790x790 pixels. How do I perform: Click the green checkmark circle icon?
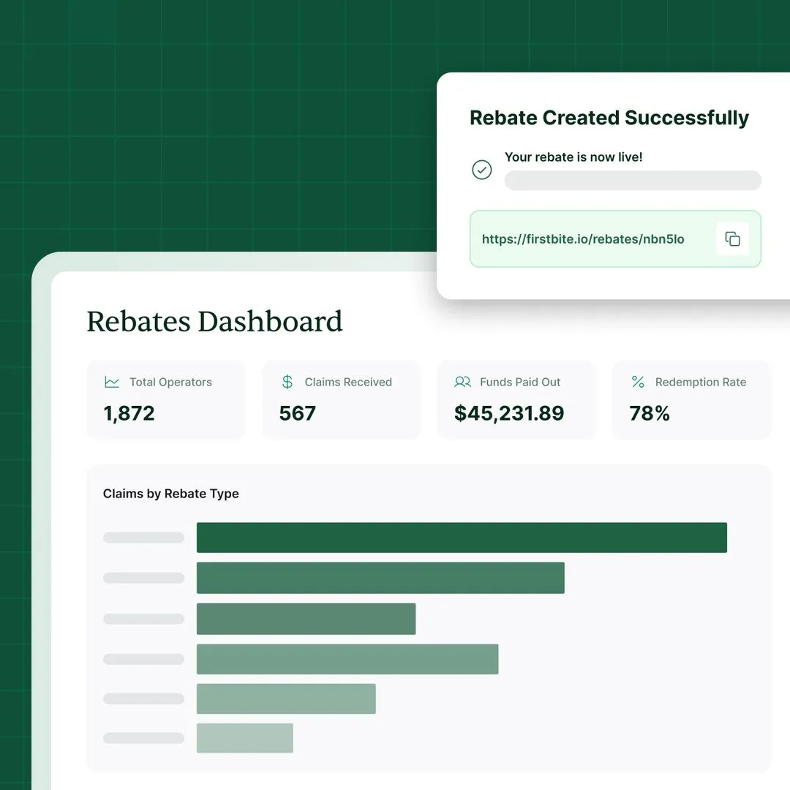click(x=481, y=170)
